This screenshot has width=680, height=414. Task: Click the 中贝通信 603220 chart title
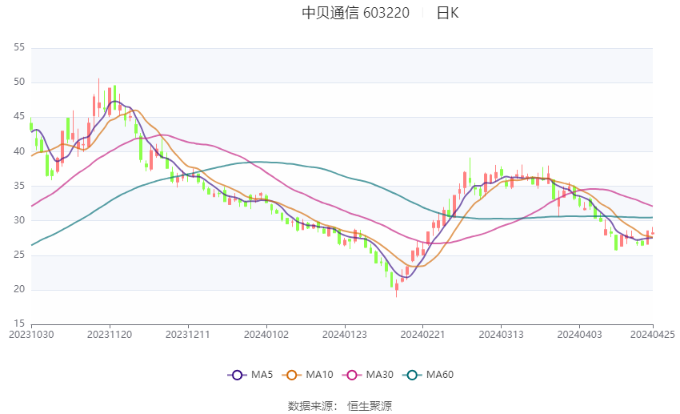coord(356,13)
